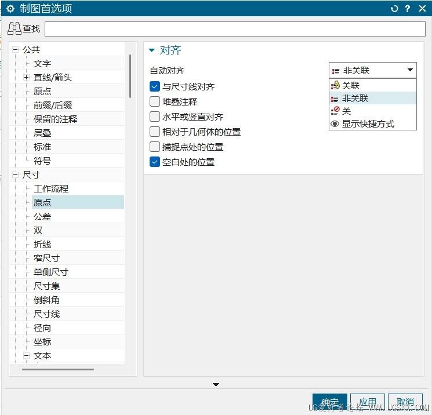The image size is (432, 415).
Task: Select 非关联 option in dropdown list
Action: point(355,98)
